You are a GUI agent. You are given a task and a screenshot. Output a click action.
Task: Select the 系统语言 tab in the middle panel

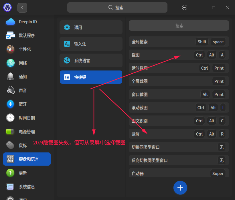[x=91, y=60]
